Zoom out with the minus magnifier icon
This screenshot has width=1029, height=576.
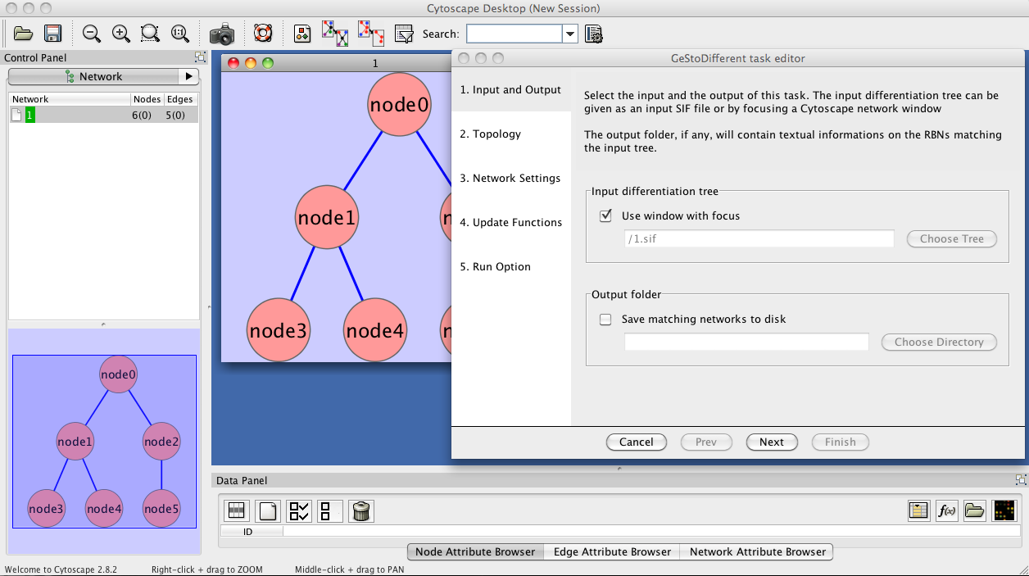coord(92,34)
